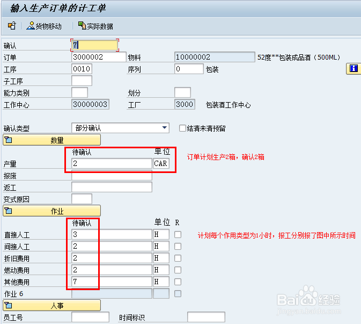Collapse the 数量 section button

click(x=52, y=140)
